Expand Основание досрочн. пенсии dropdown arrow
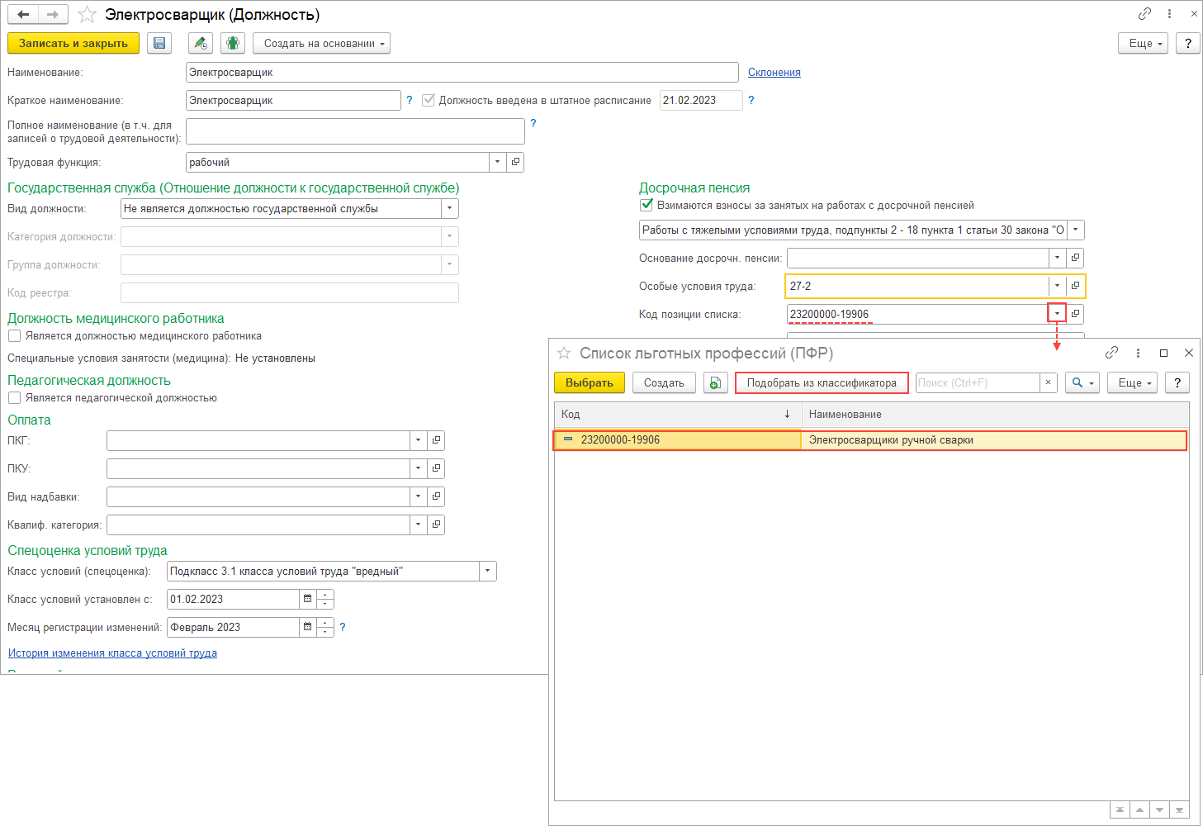1203x826 pixels. coord(1057,258)
